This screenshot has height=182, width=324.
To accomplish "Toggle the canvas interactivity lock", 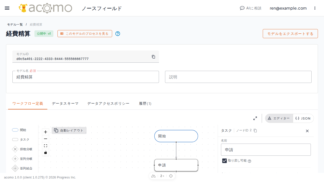I will tap(46, 152).
